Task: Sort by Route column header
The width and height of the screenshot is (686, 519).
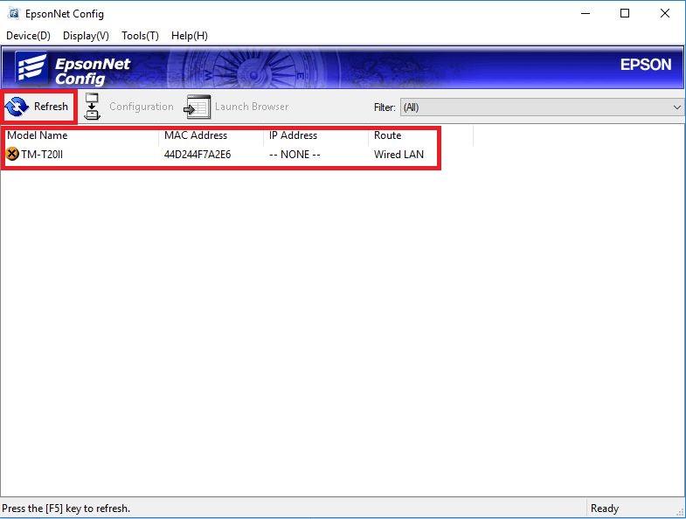Action: pyautogui.click(x=421, y=135)
